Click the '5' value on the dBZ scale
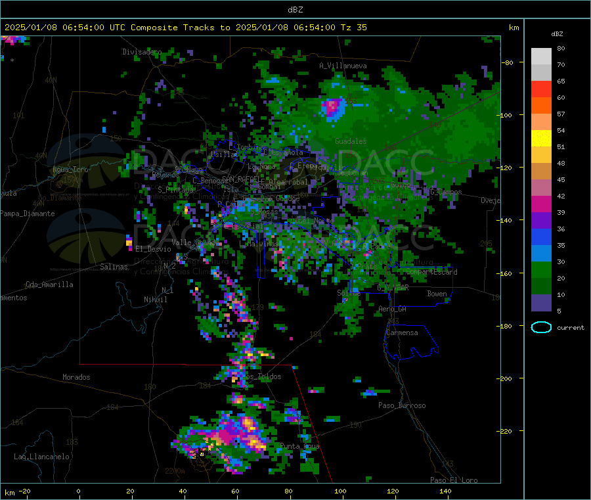 coord(559,311)
